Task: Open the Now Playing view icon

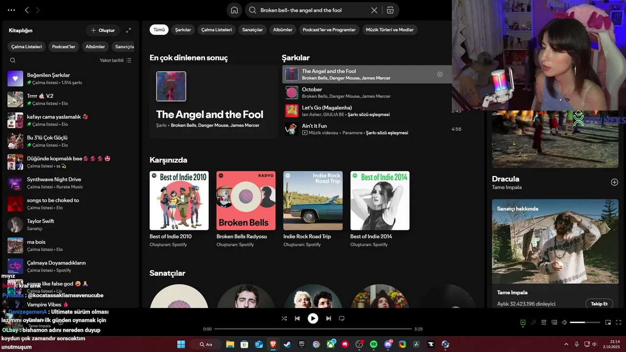Action: (x=523, y=322)
